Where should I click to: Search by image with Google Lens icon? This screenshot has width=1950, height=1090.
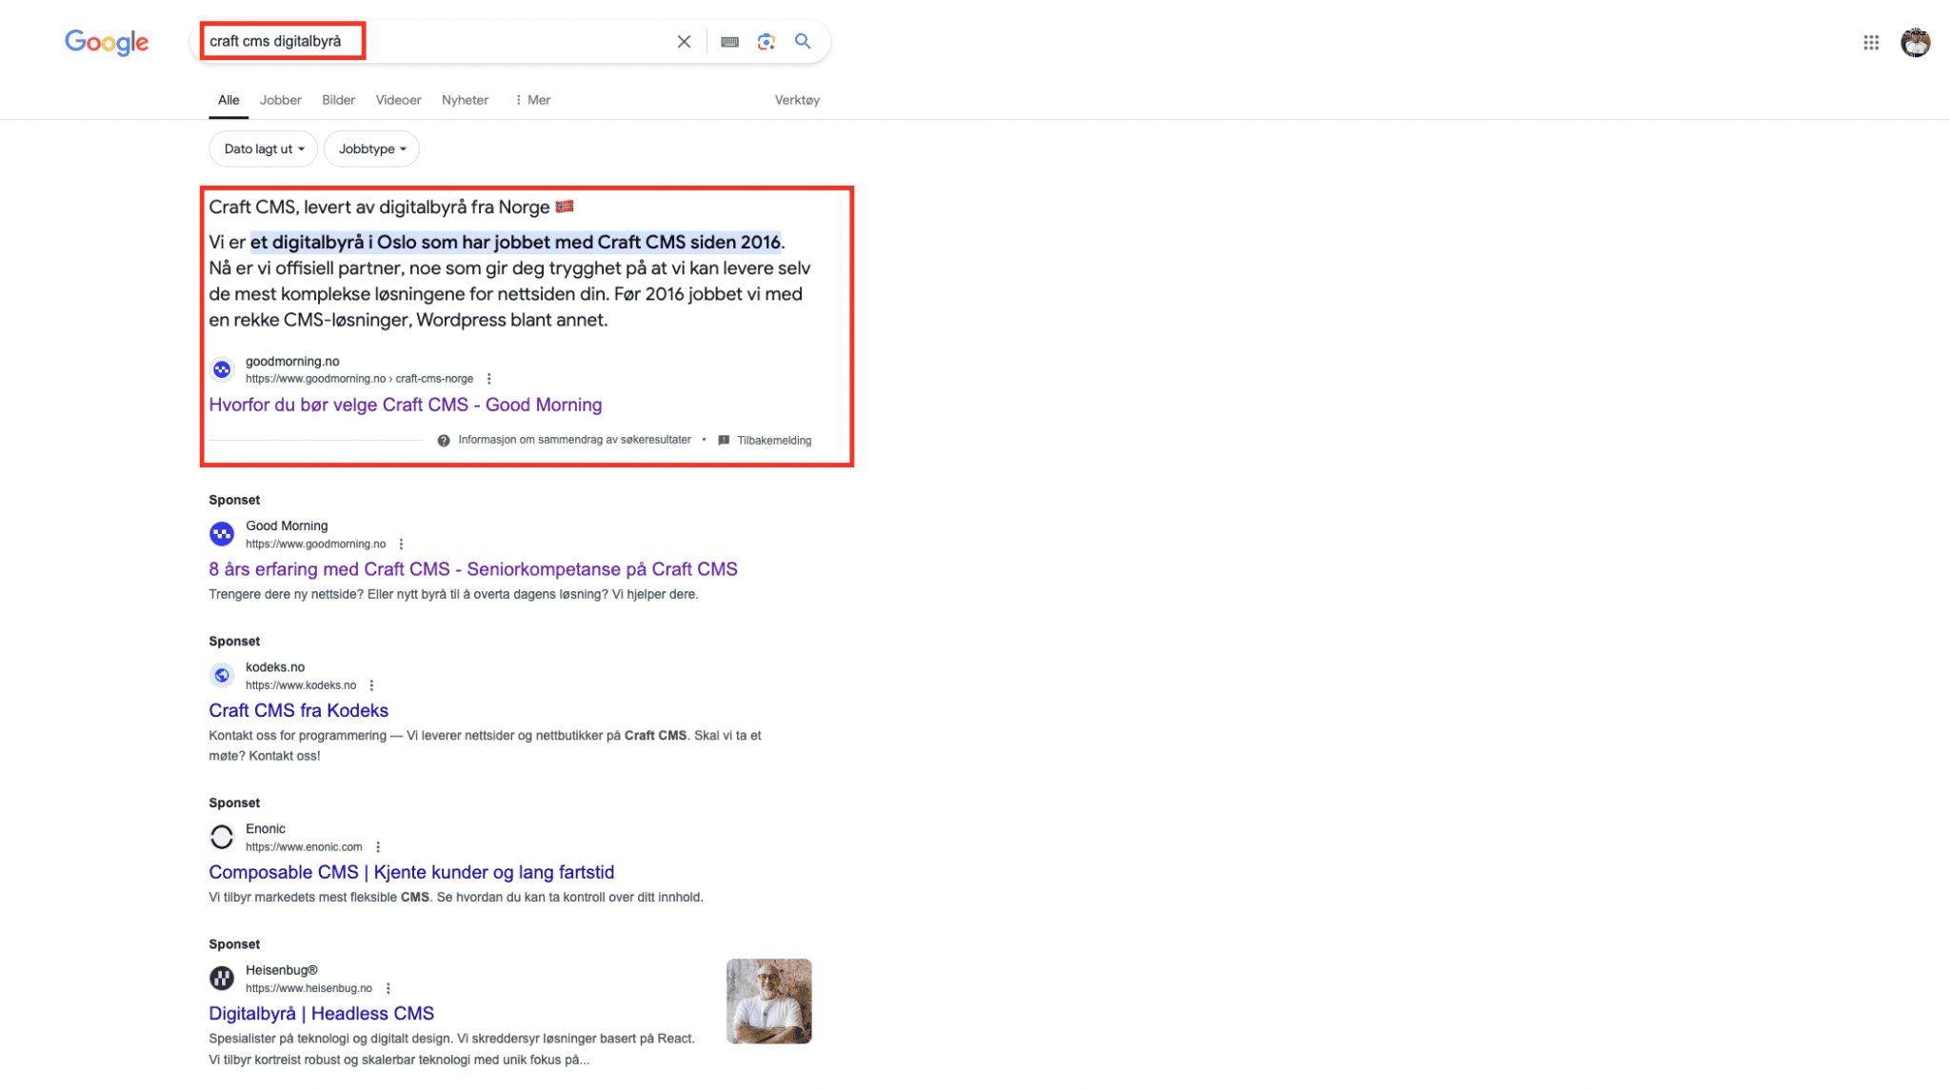pos(766,42)
